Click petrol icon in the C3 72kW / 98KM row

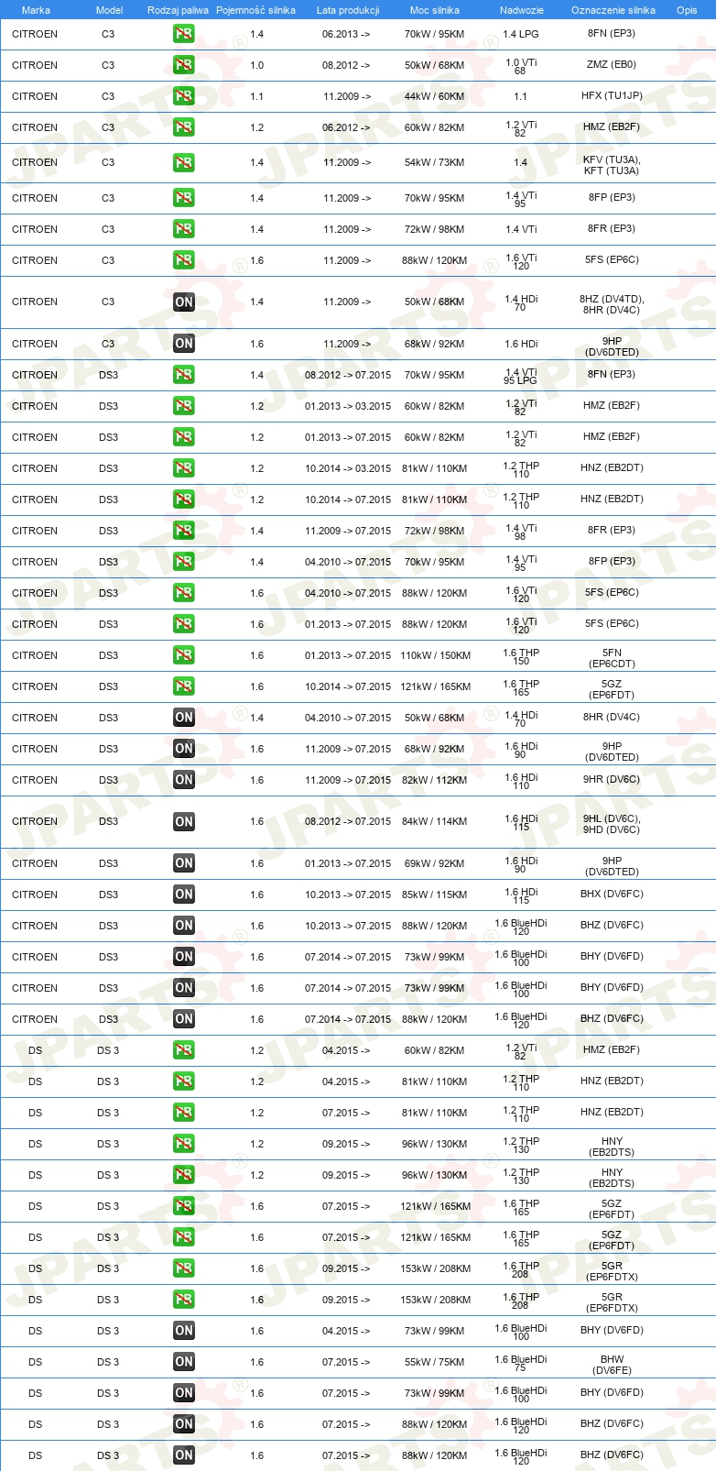pyautogui.click(x=184, y=229)
